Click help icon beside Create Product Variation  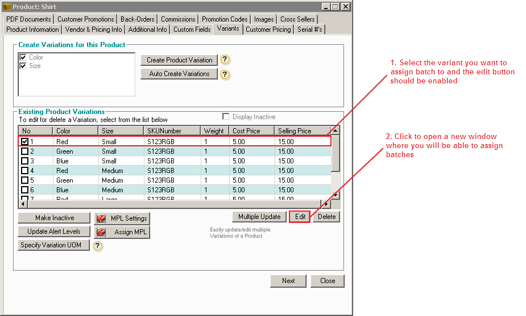(225, 60)
